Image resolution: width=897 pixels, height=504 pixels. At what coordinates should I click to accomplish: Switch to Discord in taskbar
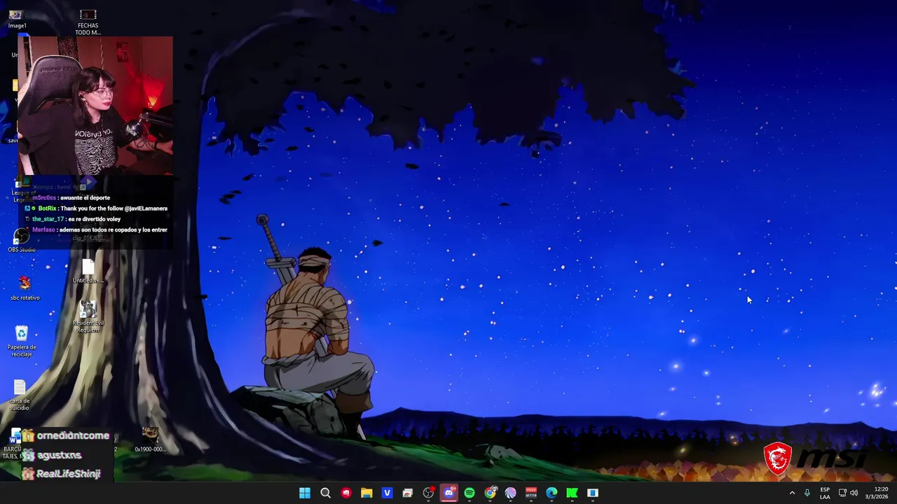click(448, 493)
